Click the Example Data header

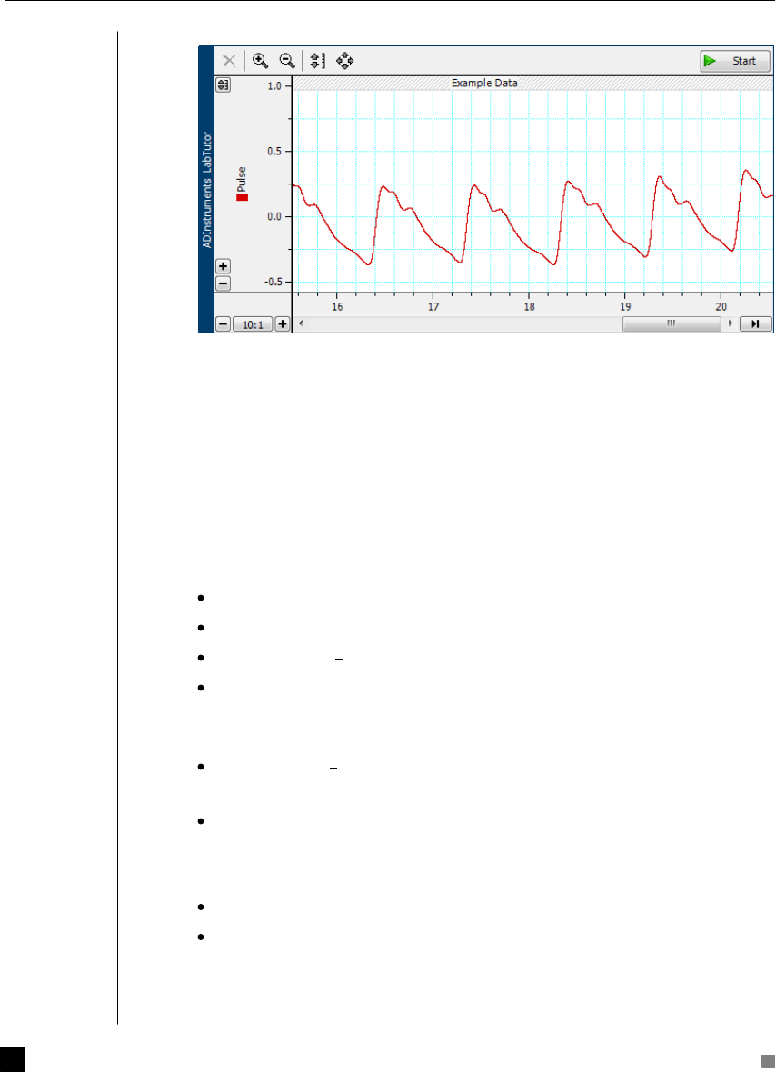(x=484, y=83)
